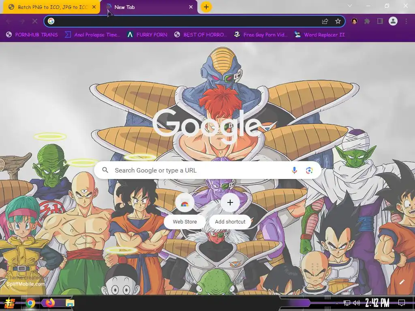Open the Extensions puzzle menu

click(x=367, y=21)
